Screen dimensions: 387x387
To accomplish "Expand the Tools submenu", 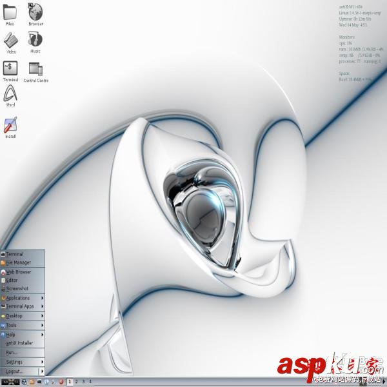I will 23,325.
